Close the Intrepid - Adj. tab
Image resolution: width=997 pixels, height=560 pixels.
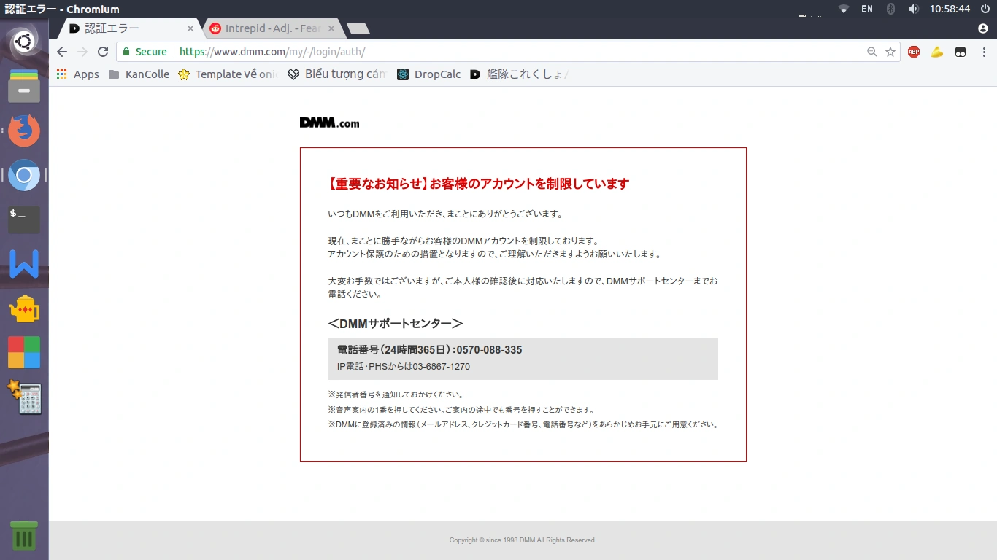point(331,28)
